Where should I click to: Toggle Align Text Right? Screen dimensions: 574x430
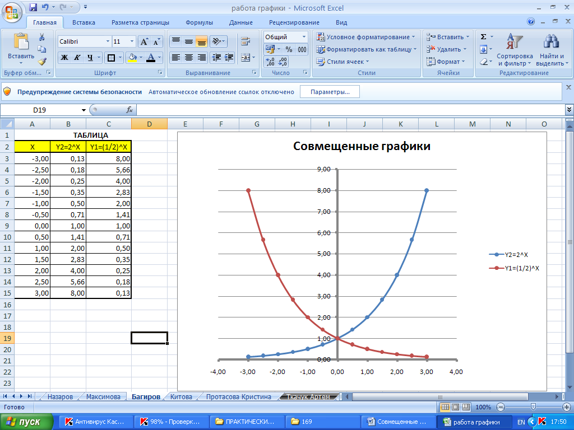pyautogui.click(x=201, y=58)
